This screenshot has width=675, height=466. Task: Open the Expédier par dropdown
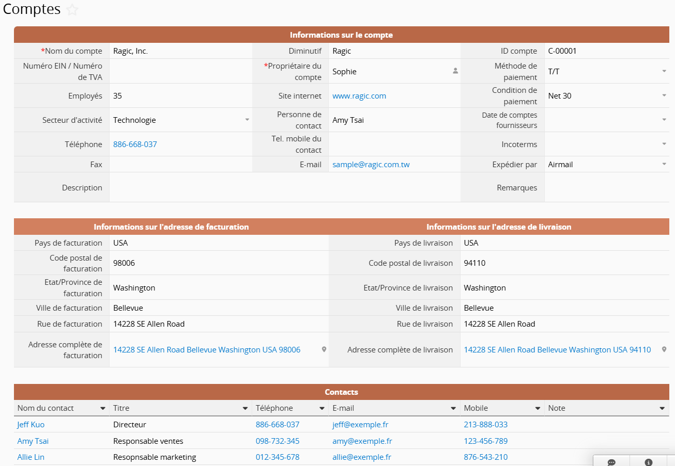(664, 164)
